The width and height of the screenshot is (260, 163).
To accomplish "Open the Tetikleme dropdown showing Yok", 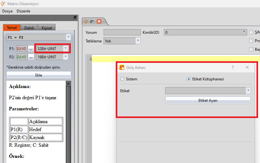I will (138, 41).
